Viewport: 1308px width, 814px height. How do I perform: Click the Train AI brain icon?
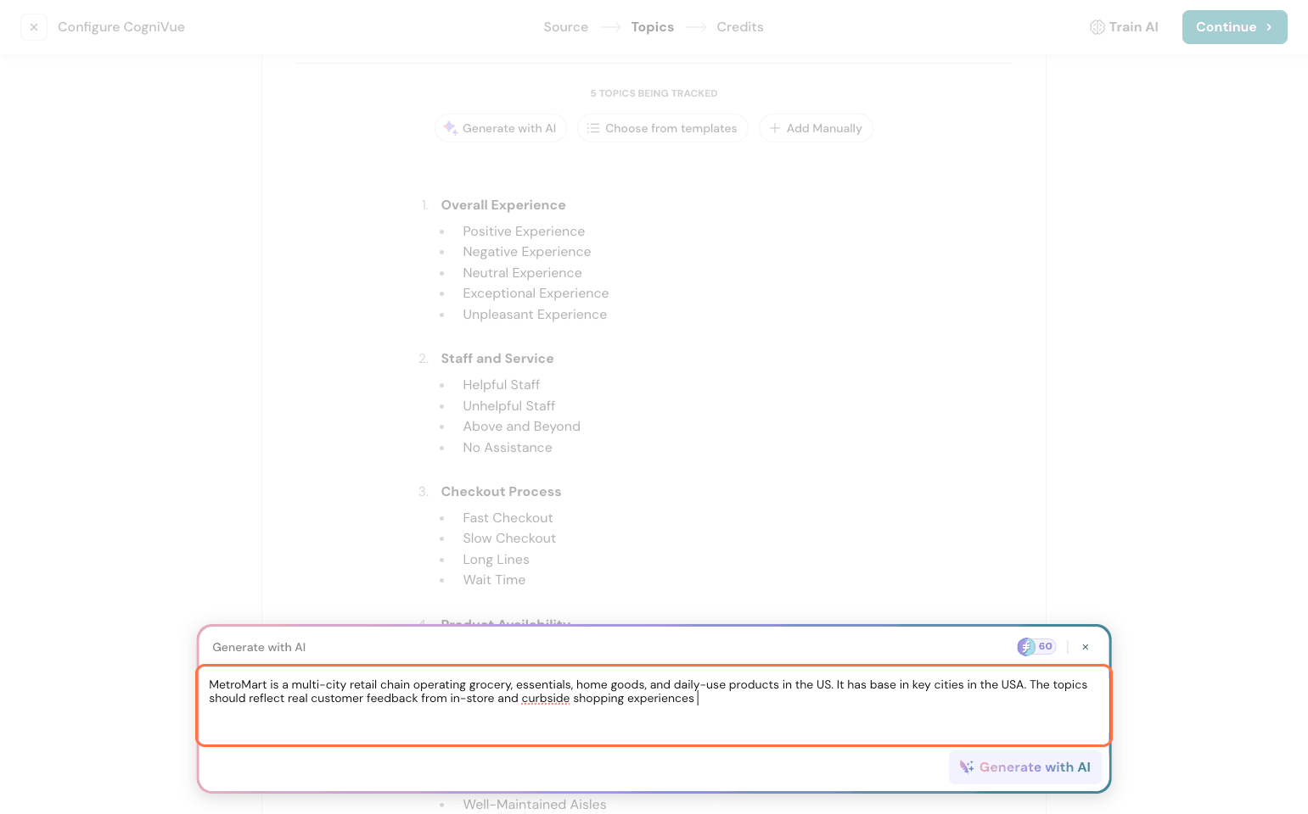(x=1097, y=27)
